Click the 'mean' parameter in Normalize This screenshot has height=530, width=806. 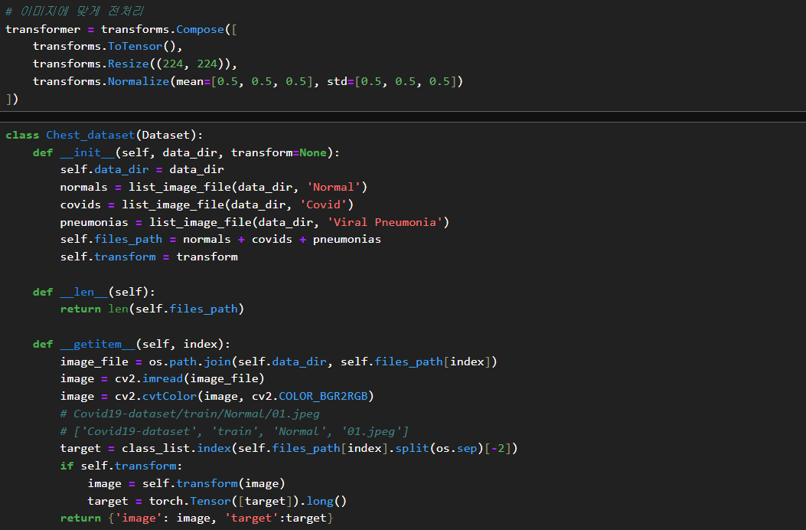[x=190, y=81]
